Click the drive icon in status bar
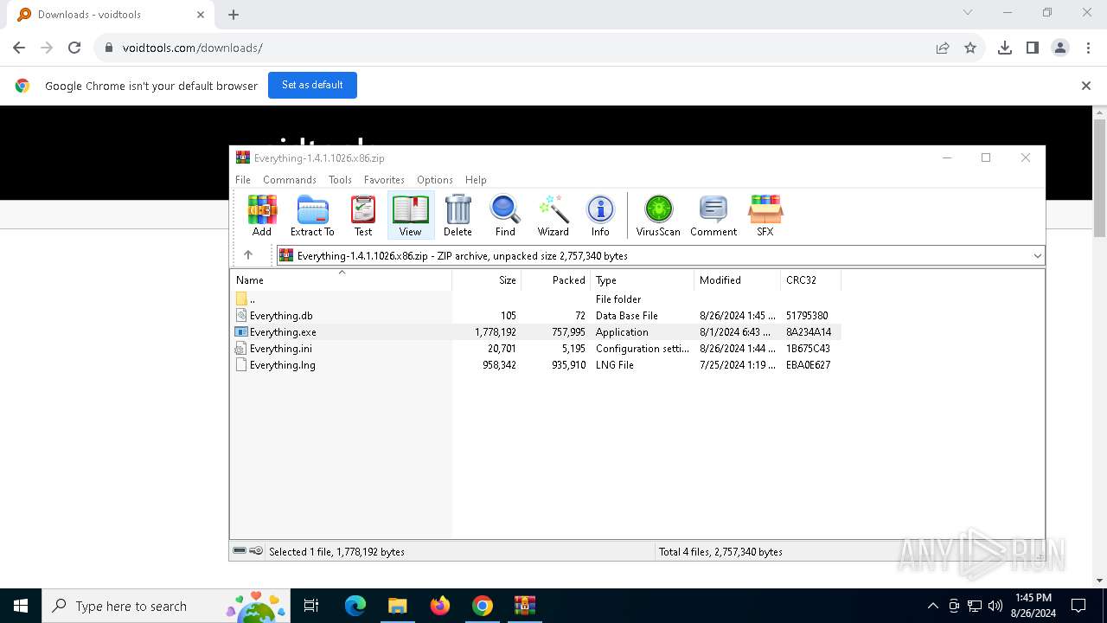This screenshot has height=623, width=1107. (240, 551)
